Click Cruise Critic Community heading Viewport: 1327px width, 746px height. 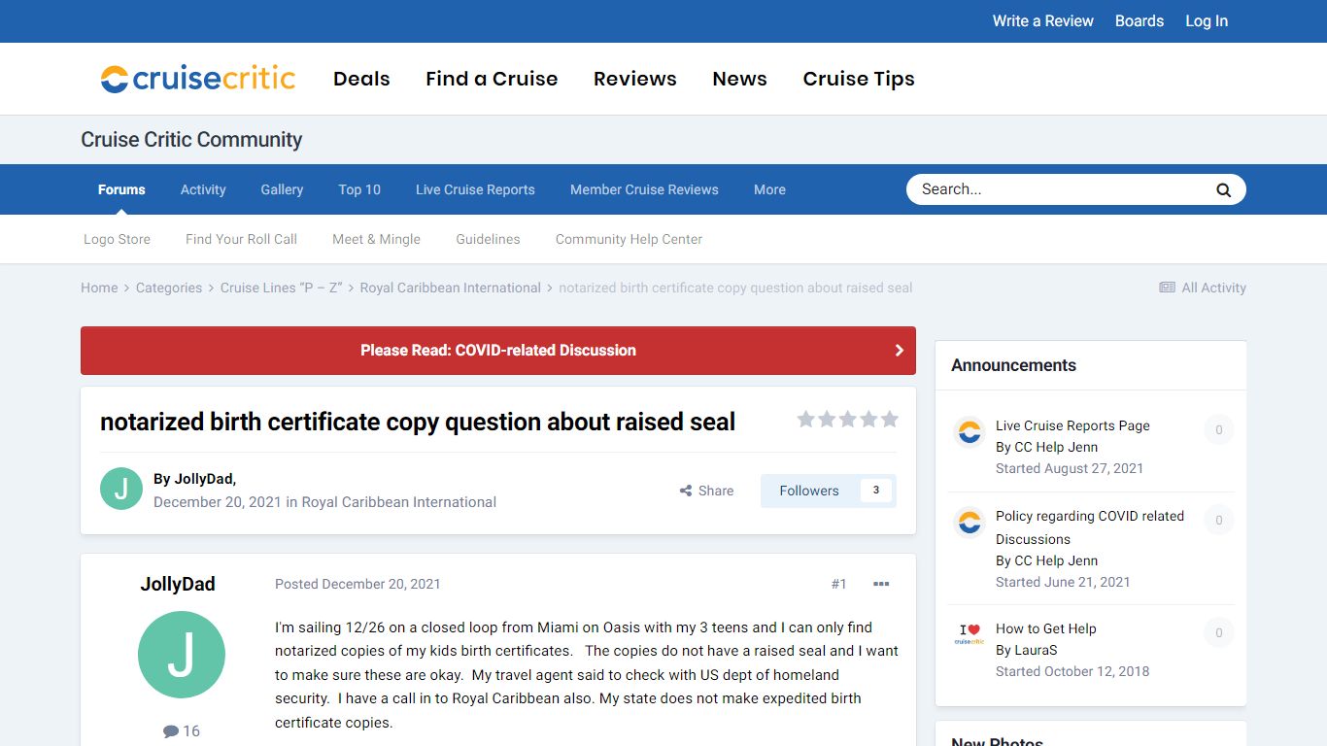click(191, 140)
